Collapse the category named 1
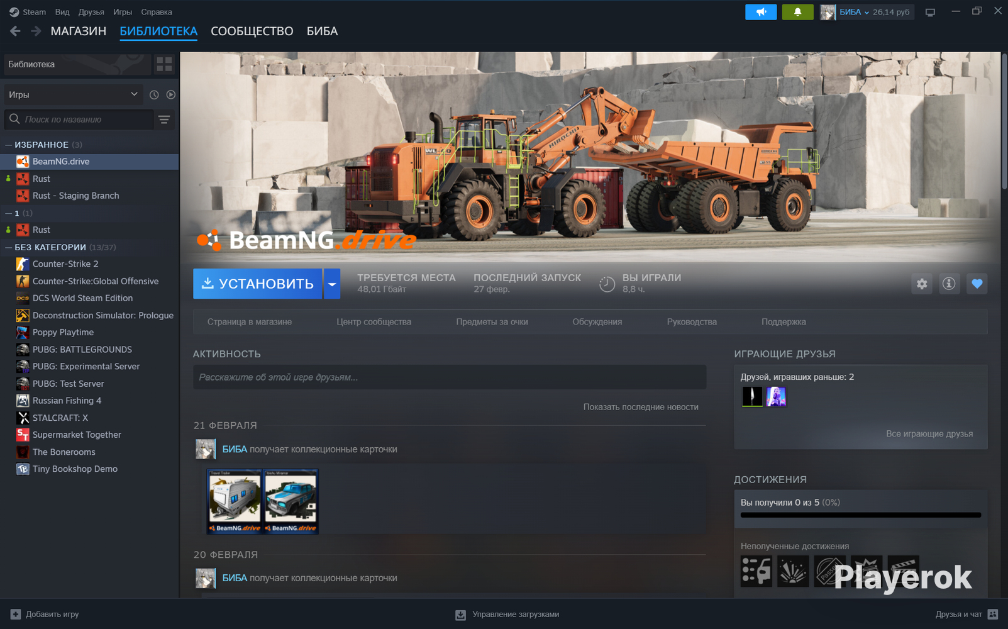The width and height of the screenshot is (1008, 629). [x=9, y=213]
